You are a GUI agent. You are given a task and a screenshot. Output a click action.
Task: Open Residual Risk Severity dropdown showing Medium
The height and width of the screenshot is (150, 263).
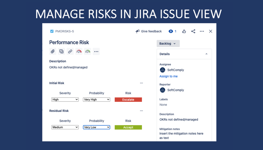pyautogui.click(x=65, y=127)
